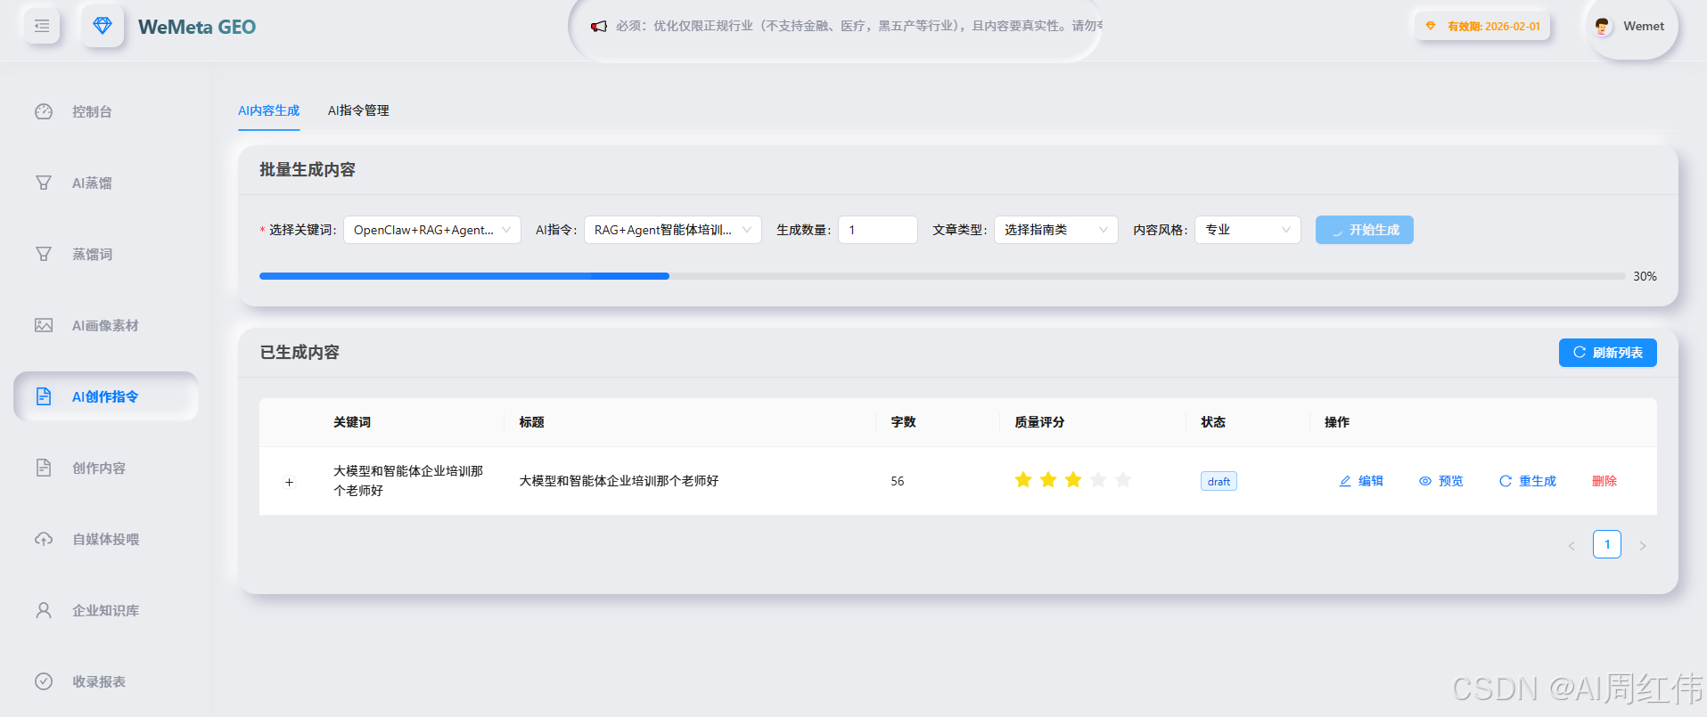1707x717 pixels.
Task: Click the 蒸馏词 filter icon
Action: (x=44, y=254)
